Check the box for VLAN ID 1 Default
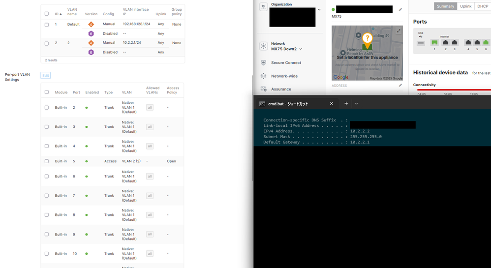491x268 pixels. 47,25
